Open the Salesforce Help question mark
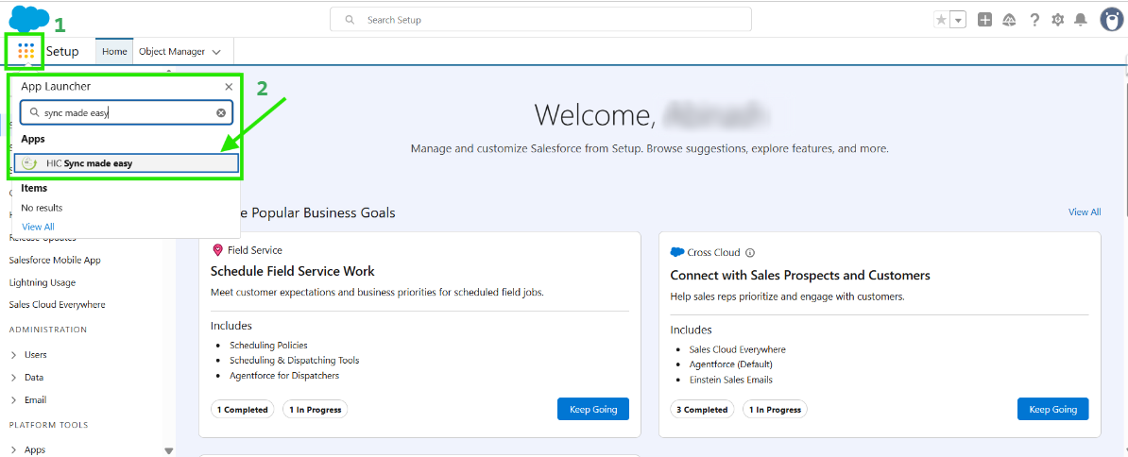The width and height of the screenshot is (1128, 457). point(1034,20)
